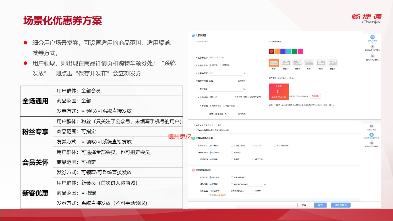
Task: Open the orange underlined link under reminder settings
Action: coord(220,195)
